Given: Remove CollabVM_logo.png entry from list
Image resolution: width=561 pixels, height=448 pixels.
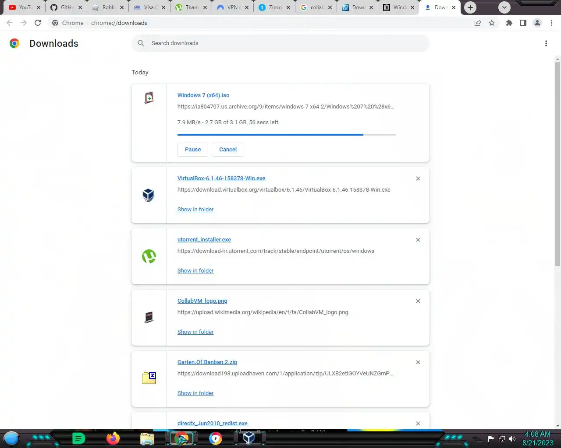Looking at the screenshot, I should coord(418,301).
